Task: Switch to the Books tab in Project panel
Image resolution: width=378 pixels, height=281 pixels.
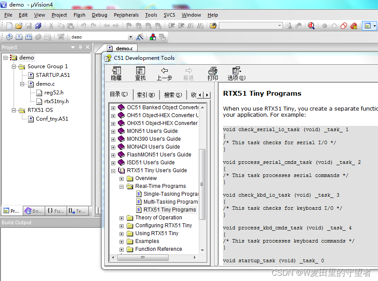Action: point(34,211)
